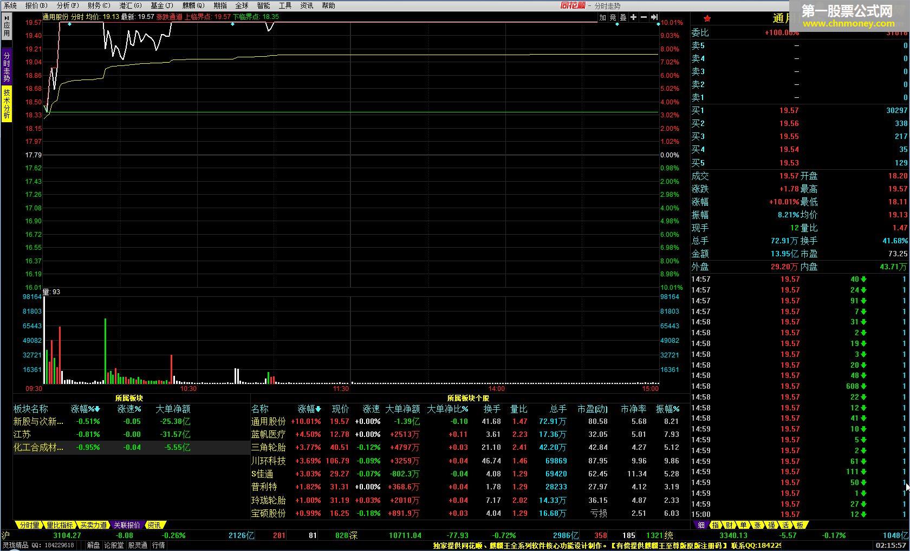
Task: Select stock row 蓝帆医疗
Action: click(469, 435)
